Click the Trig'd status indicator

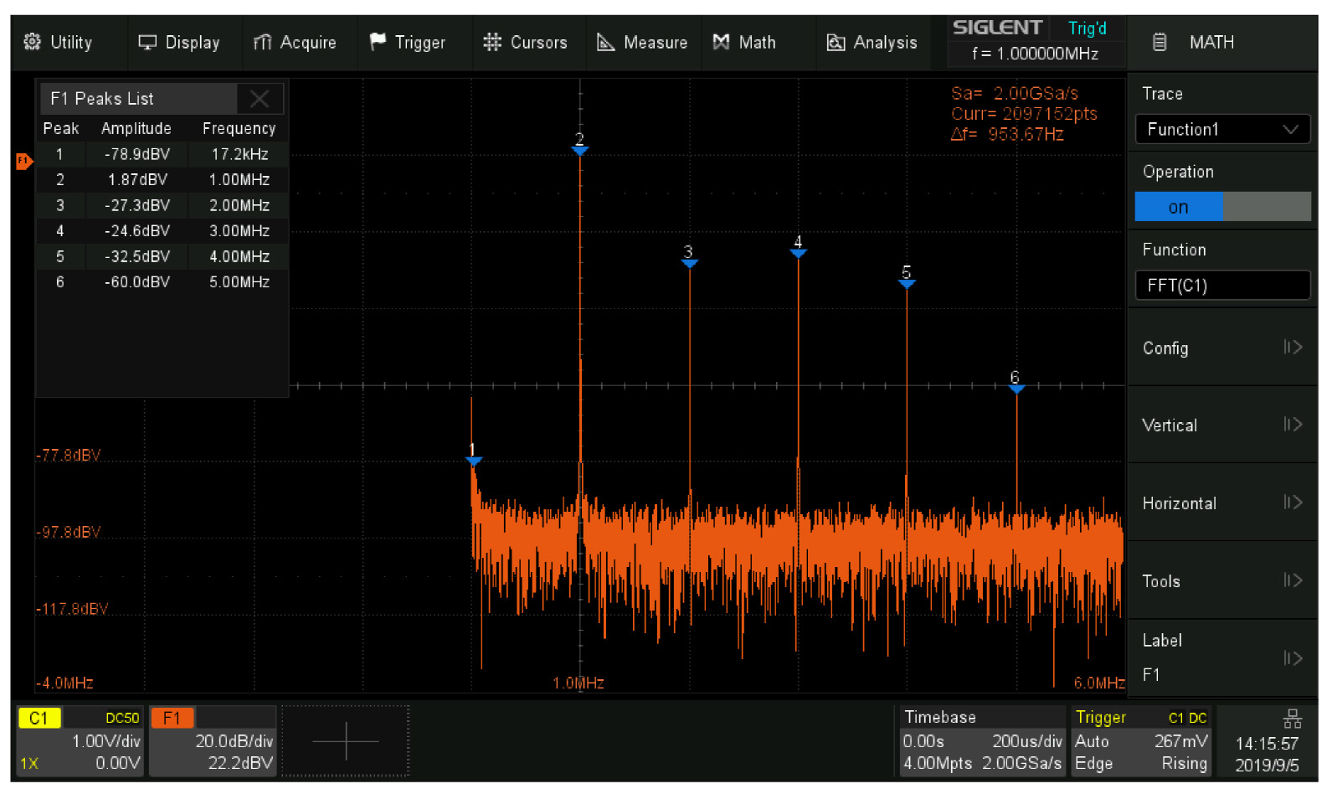(x=1087, y=28)
